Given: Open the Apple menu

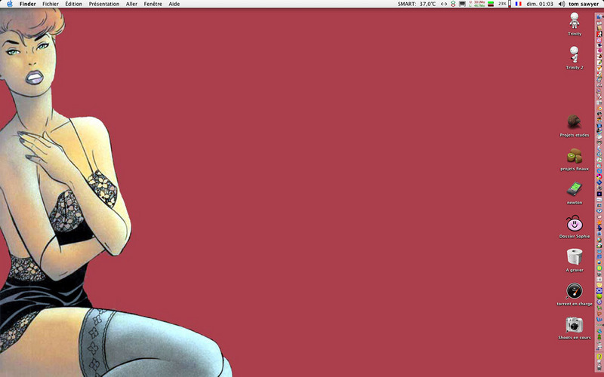Looking at the screenshot, I should (9, 4).
